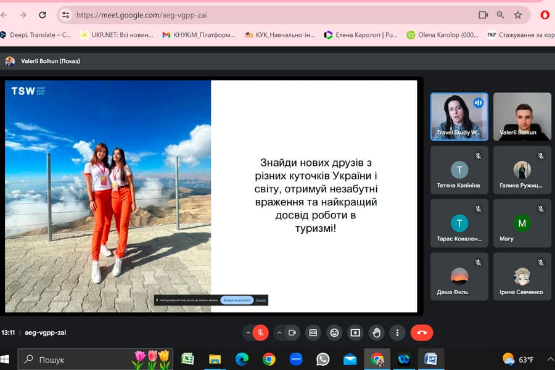Bookmark this page using the star icon

(518, 15)
